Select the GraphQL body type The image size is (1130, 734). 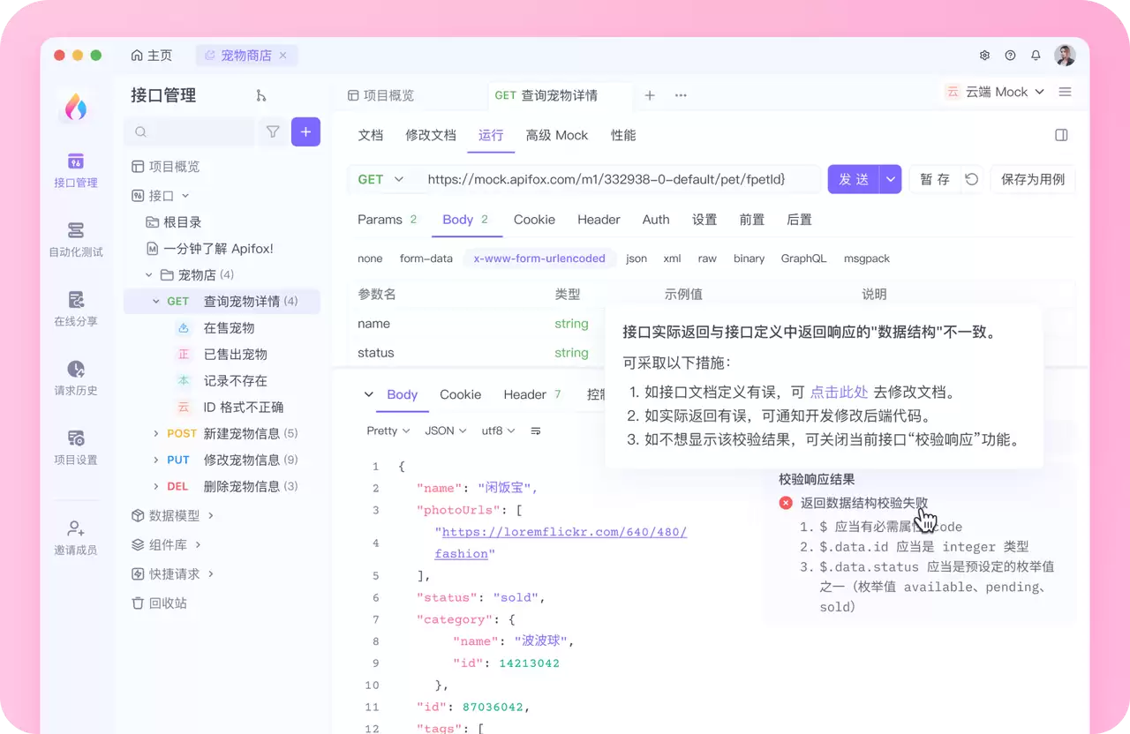(x=803, y=258)
